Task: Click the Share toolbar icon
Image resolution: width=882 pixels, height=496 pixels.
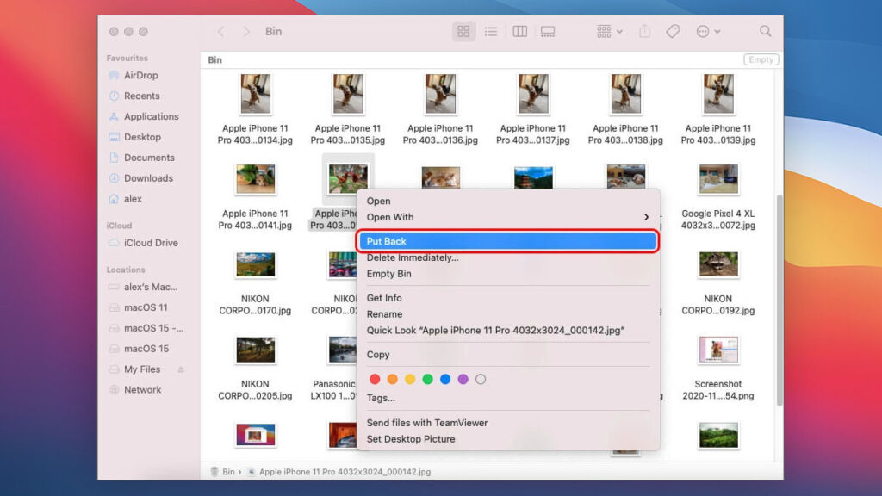Action: pos(644,32)
